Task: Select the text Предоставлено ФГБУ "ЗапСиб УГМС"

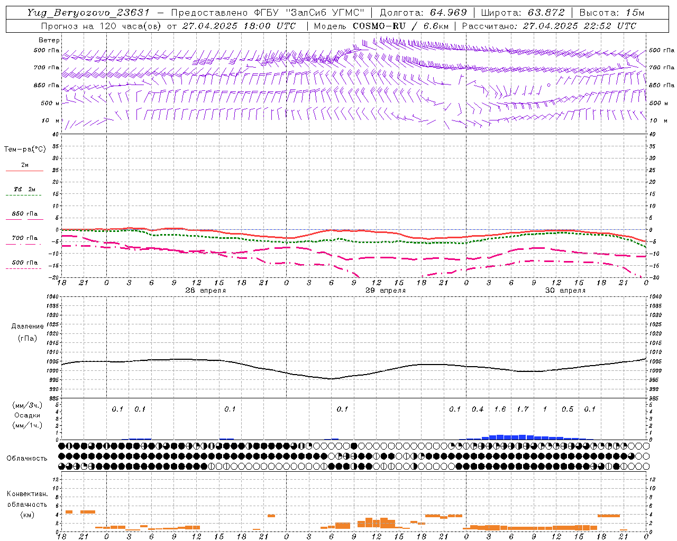Action: 268,13
